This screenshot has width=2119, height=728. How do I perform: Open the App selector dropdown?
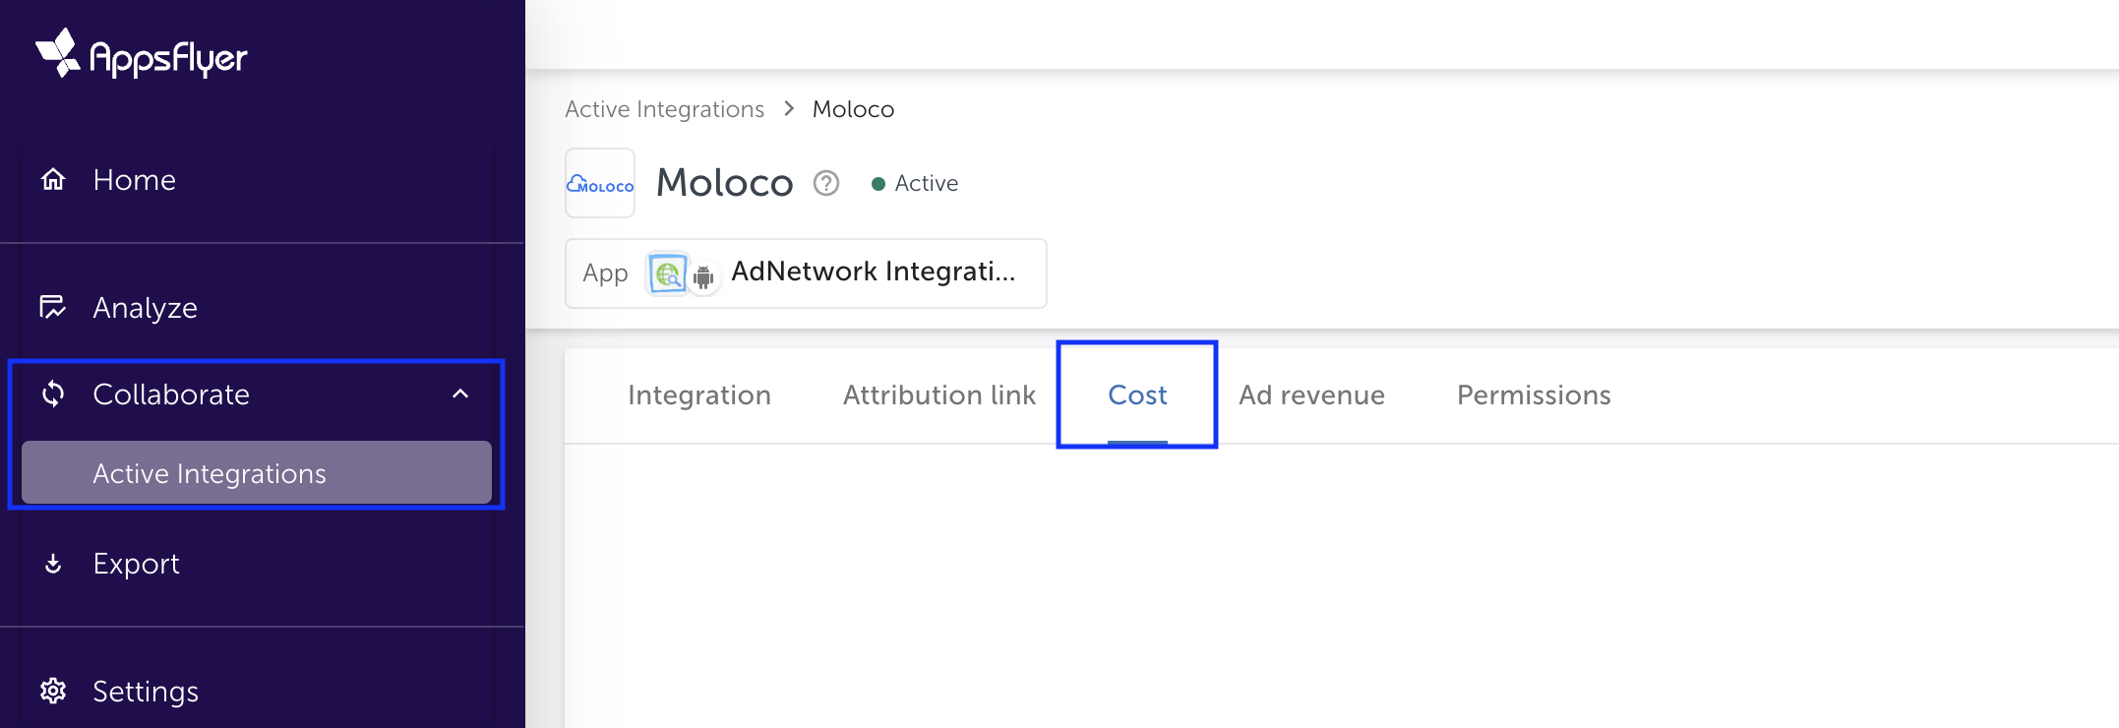(x=805, y=273)
